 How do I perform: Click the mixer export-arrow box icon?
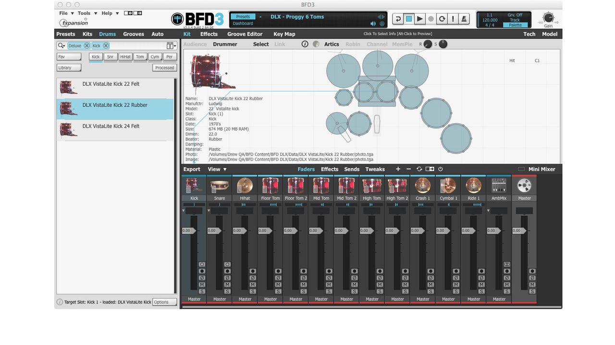pos(430,169)
